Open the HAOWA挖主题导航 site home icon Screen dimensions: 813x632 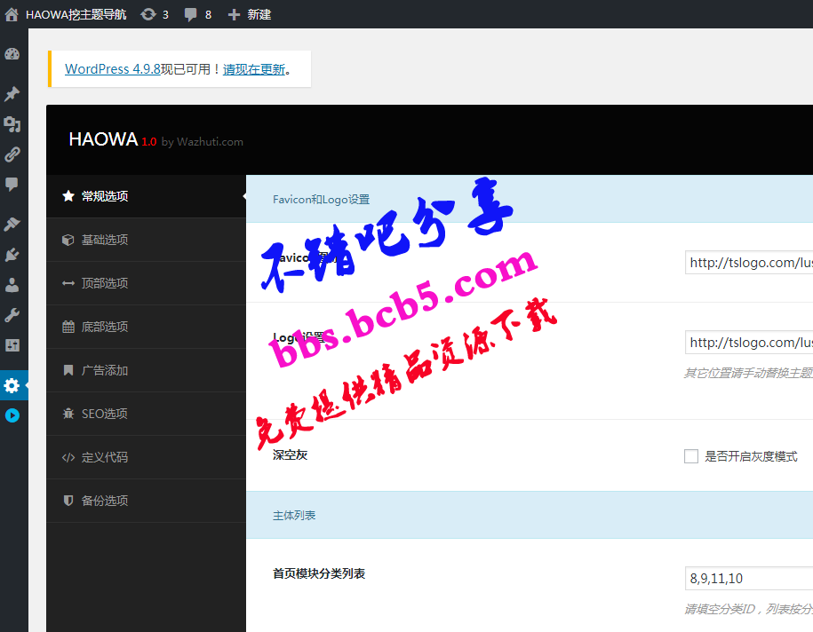(x=12, y=14)
